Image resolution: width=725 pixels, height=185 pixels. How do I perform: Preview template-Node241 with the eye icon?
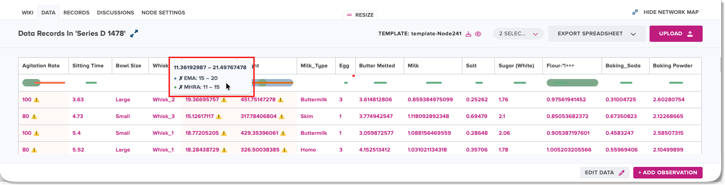[478, 34]
